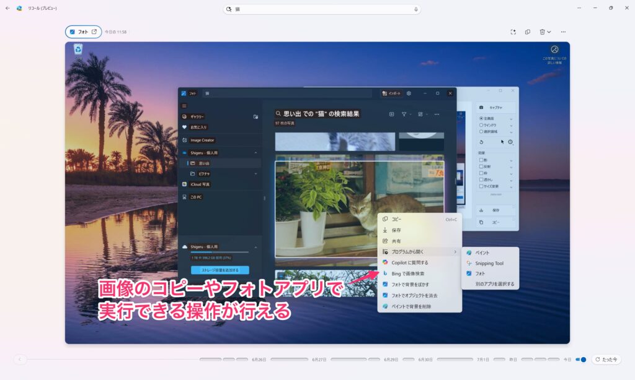Collapse the Shigeru - 個人用 OneDrive section
The height and width of the screenshot is (380, 635).
click(x=255, y=153)
